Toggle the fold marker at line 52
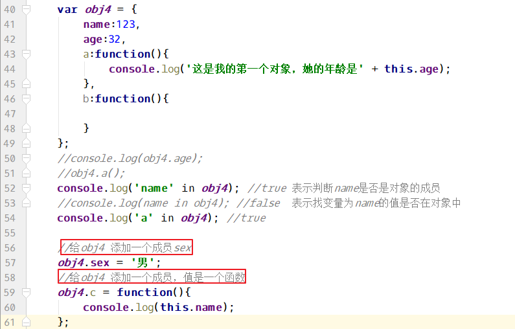515x329 pixels. click(27, 188)
